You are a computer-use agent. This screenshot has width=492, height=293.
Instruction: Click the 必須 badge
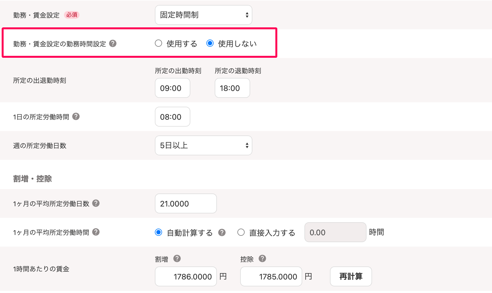click(x=72, y=15)
